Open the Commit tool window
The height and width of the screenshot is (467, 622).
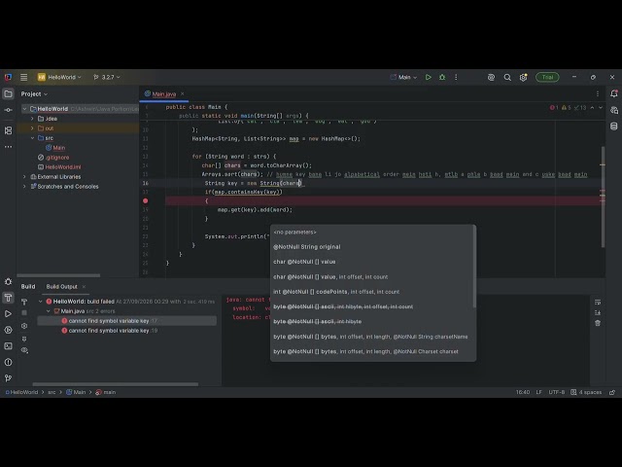[x=8, y=110]
